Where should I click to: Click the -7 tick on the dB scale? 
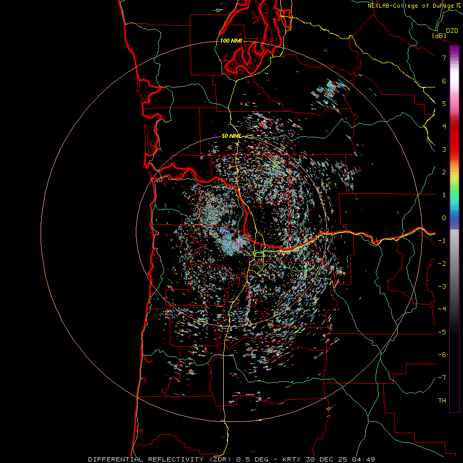click(x=442, y=378)
